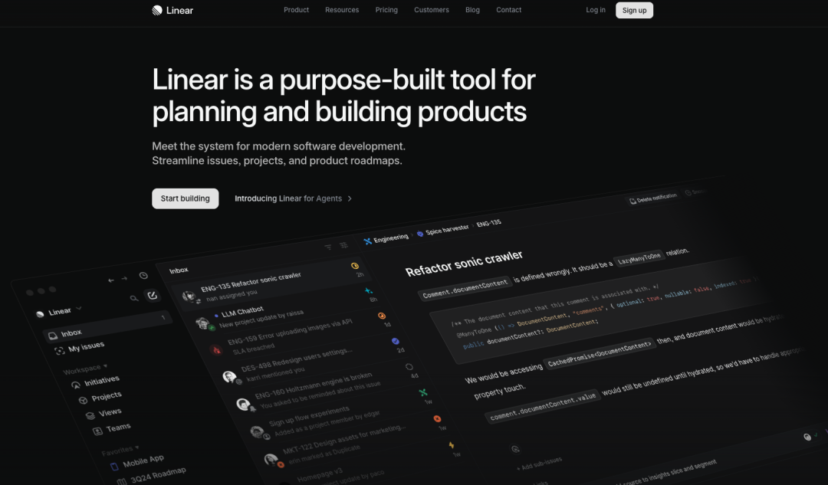828x485 pixels.
Task: Open the Product menu
Action: click(296, 10)
